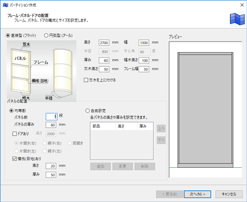Select the 均等割 radio button
The width and height of the screenshot is (247, 202).
[11, 110]
